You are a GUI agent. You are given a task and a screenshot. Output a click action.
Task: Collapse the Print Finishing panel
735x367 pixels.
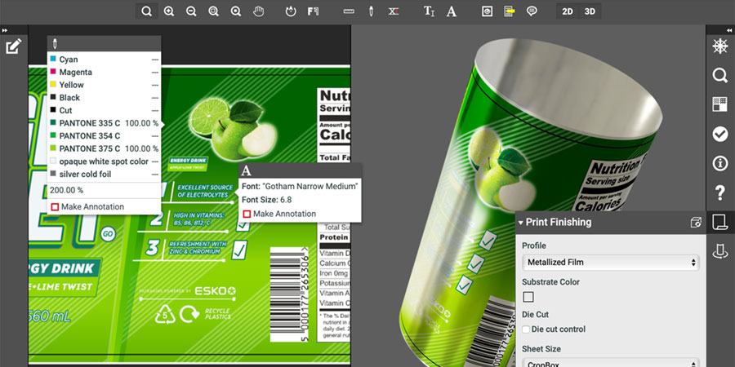pyautogui.click(x=521, y=222)
